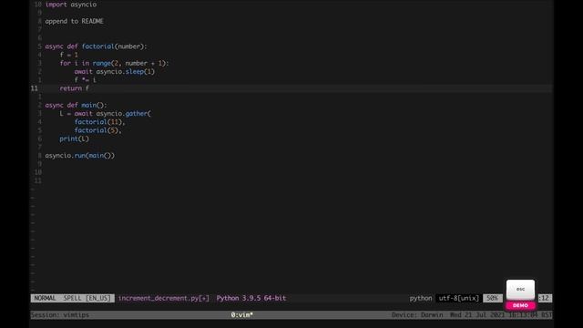Click the 'import asyncio' line
Image resolution: width=583 pixels, height=328 pixels.
point(71,5)
